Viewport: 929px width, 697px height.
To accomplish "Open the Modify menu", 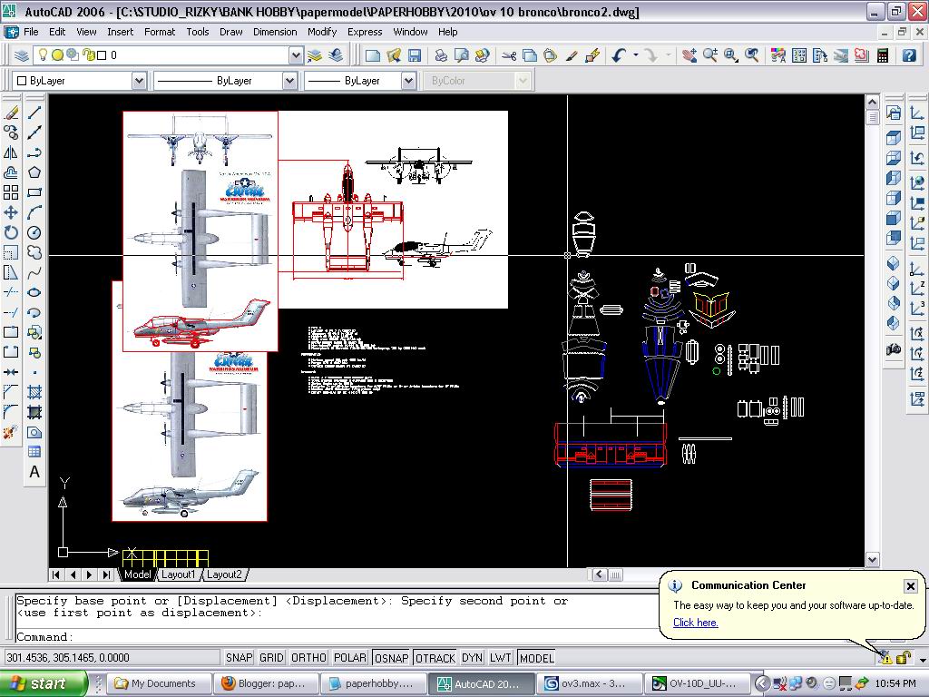I will (322, 32).
